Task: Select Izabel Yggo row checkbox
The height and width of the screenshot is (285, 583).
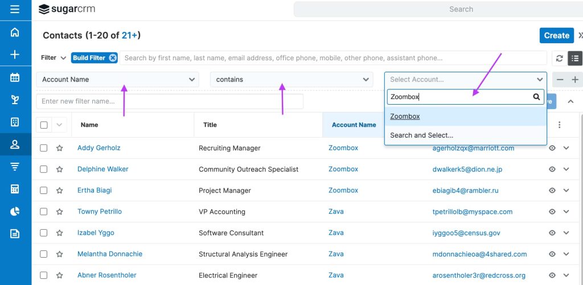Action: [43, 233]
